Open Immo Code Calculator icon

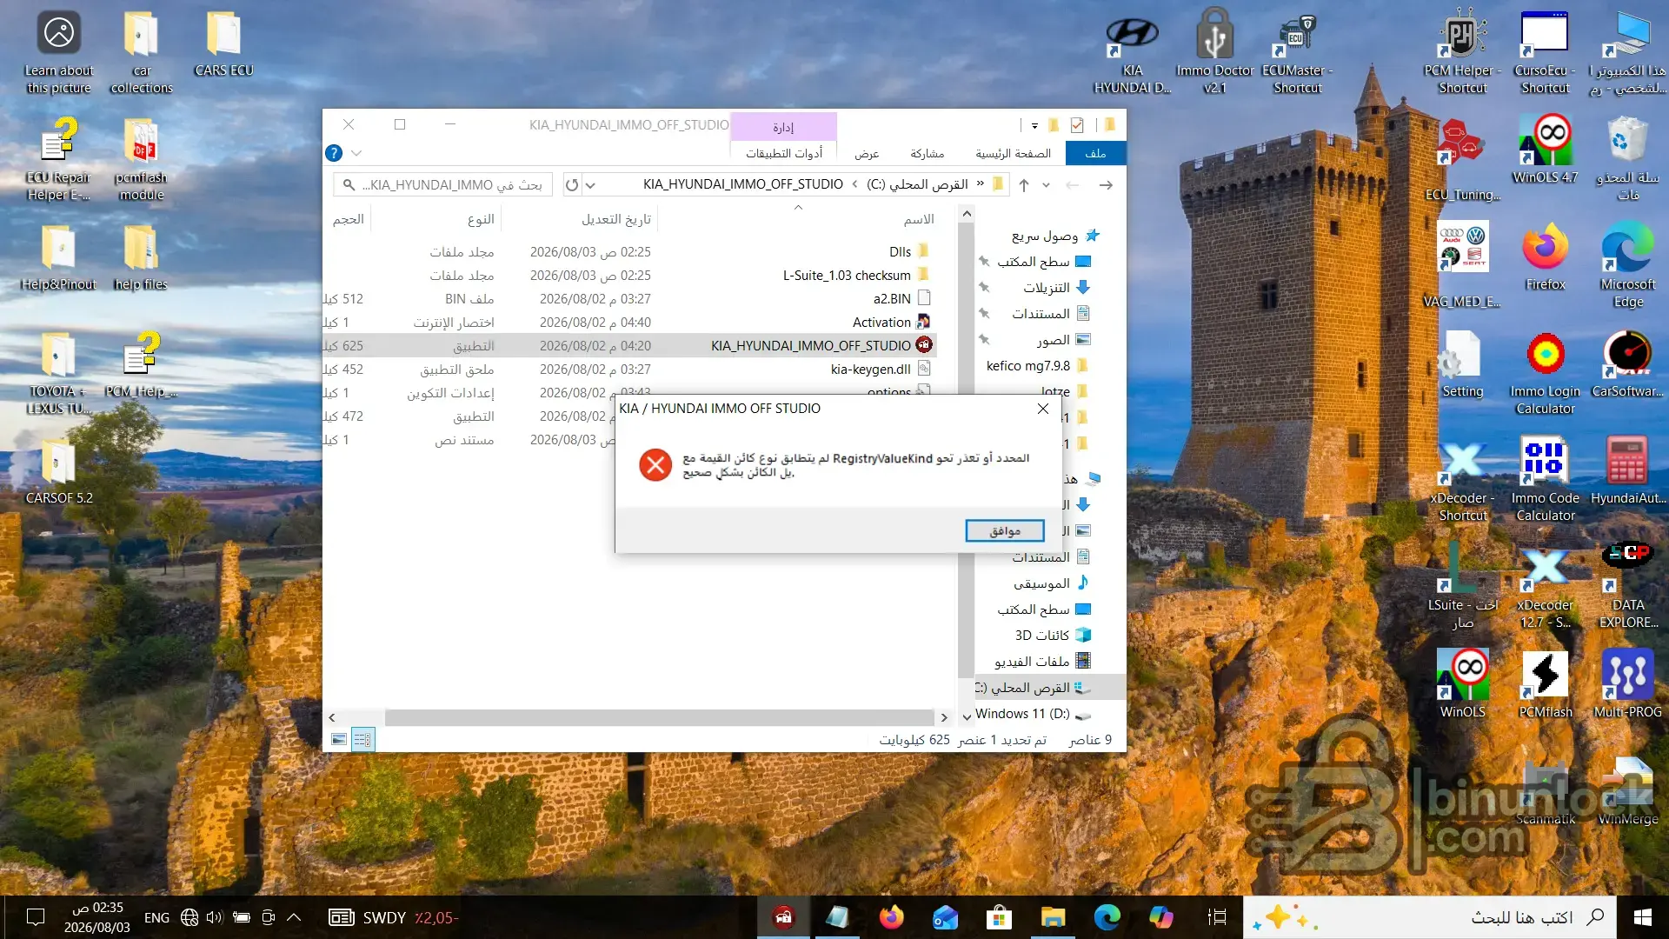pos(1545,481)
